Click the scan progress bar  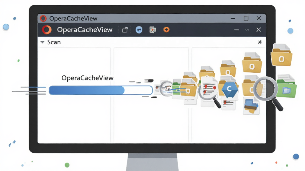click(x=101, y=90)
